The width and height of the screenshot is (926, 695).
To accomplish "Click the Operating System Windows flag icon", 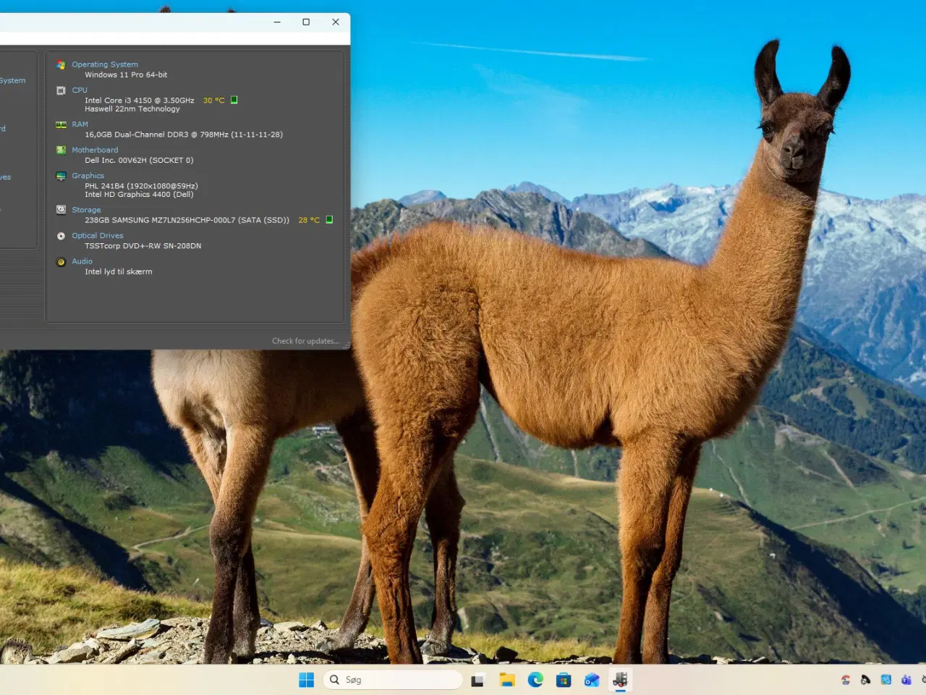I will (x=61, y=65).
